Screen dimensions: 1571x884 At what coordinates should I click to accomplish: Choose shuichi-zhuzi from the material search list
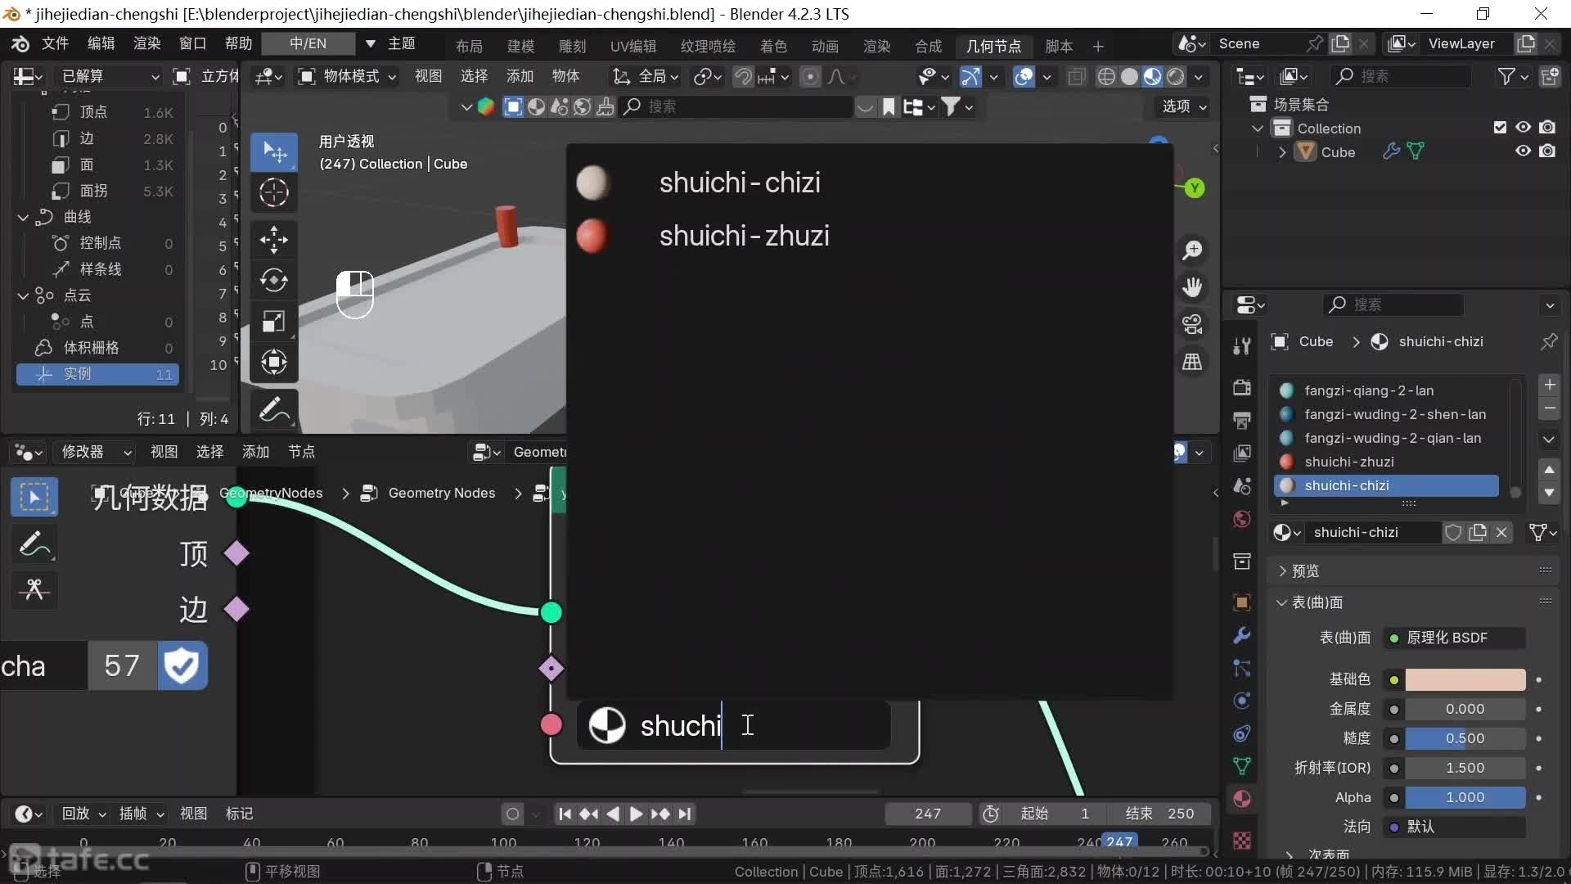(x=743, y=236)
